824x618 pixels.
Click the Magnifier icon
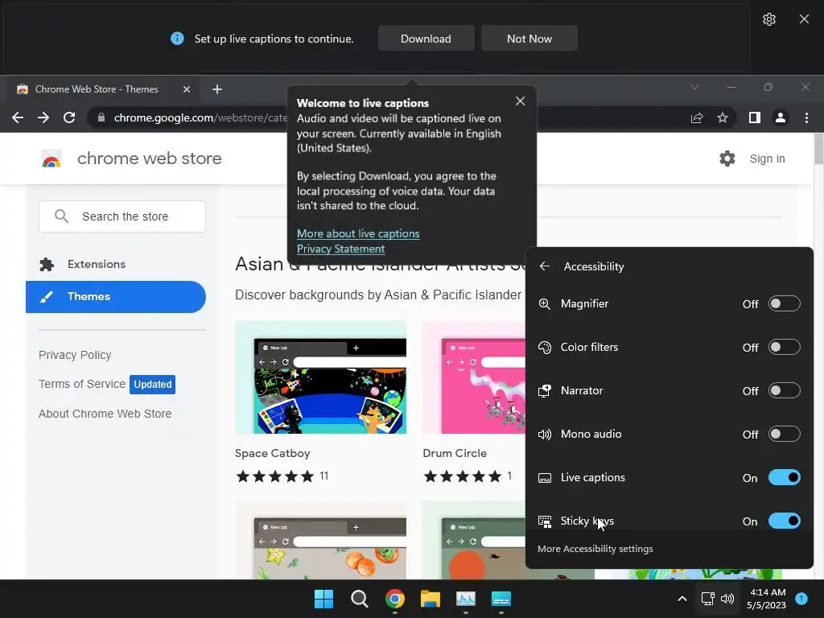coord(545,303)
